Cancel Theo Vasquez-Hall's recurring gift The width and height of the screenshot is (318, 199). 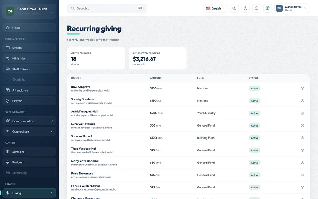click(302, 150)
